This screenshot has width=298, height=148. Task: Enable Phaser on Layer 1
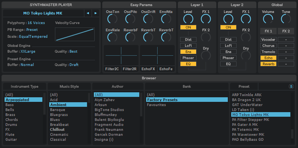(188, 58)
